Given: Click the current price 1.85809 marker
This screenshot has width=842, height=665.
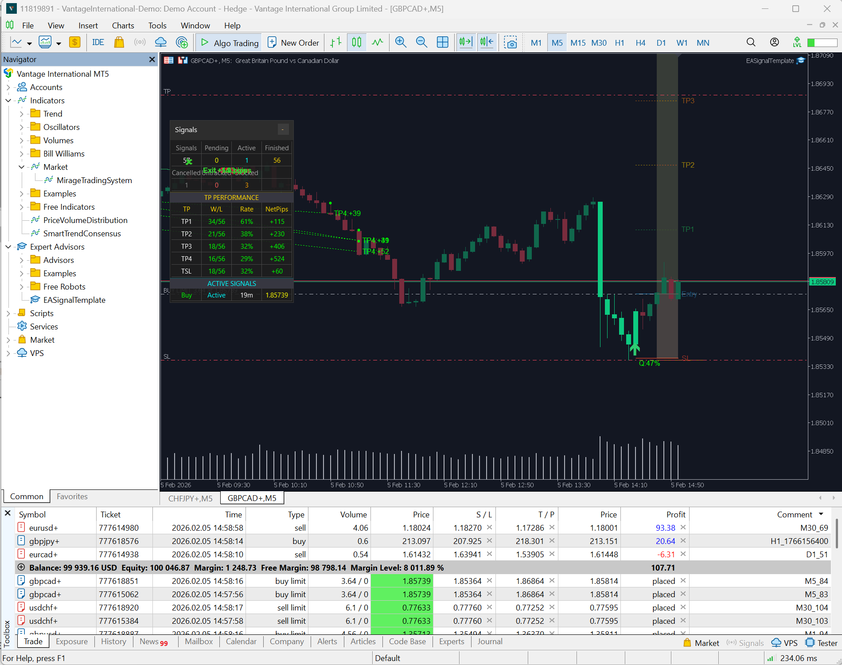Looking at the screenshot, I should pos(823,282).
